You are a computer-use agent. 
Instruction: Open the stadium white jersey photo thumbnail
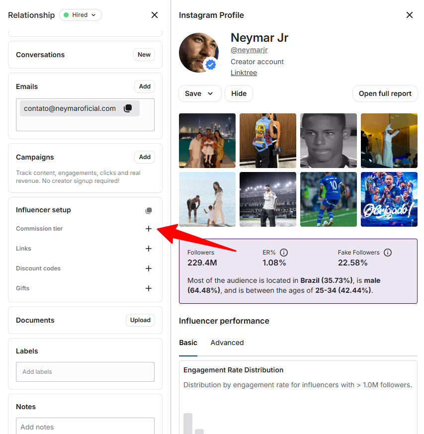(x=268, y=199)
